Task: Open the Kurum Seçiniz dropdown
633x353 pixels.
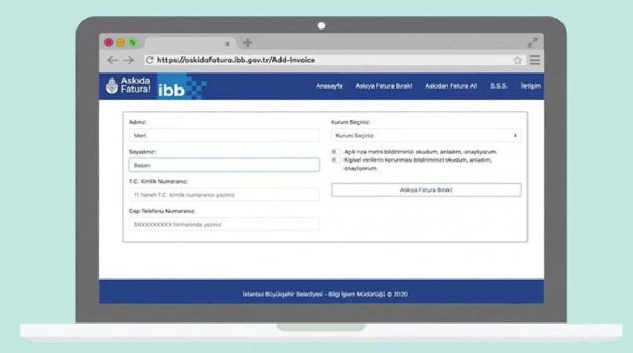Action: point(426,136)
